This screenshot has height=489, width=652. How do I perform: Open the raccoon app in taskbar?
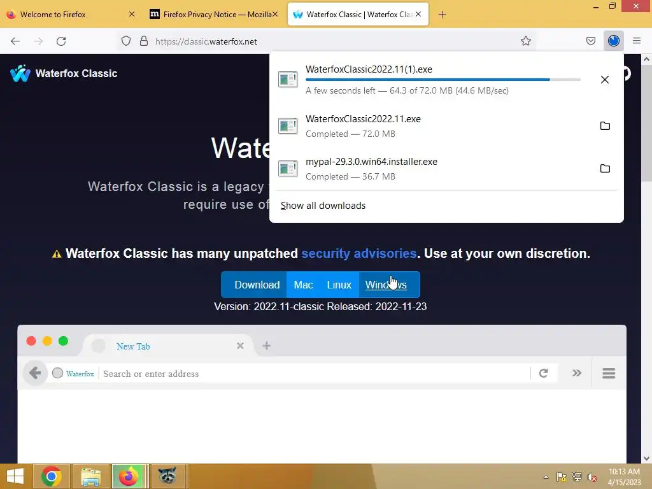click(168, 476)
